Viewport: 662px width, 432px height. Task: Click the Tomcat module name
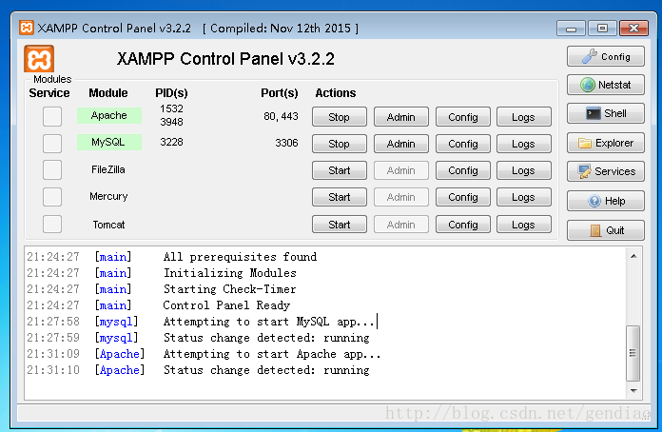[108, 225]
